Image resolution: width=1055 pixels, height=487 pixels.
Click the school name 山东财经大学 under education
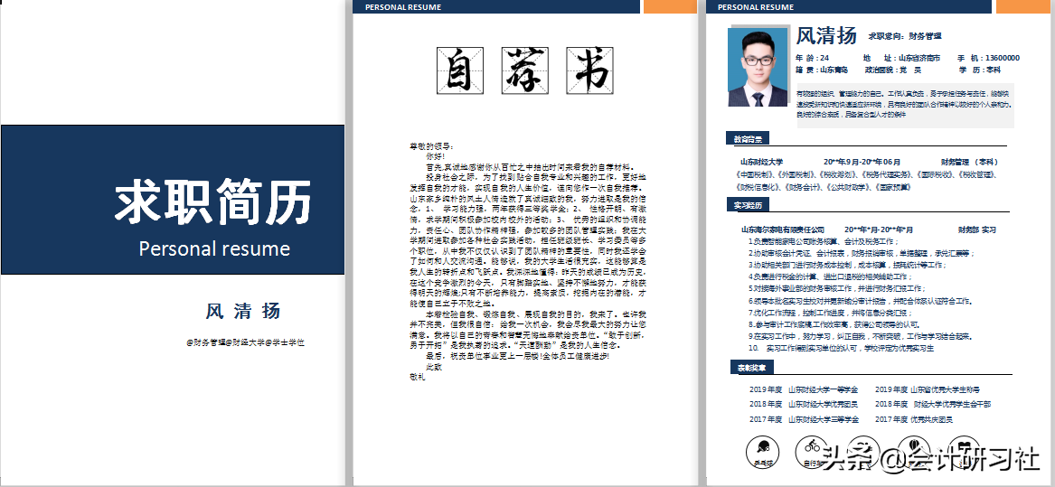[x=762, y=162]
